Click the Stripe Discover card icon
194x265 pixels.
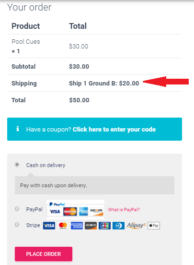[x=91, y=226]
